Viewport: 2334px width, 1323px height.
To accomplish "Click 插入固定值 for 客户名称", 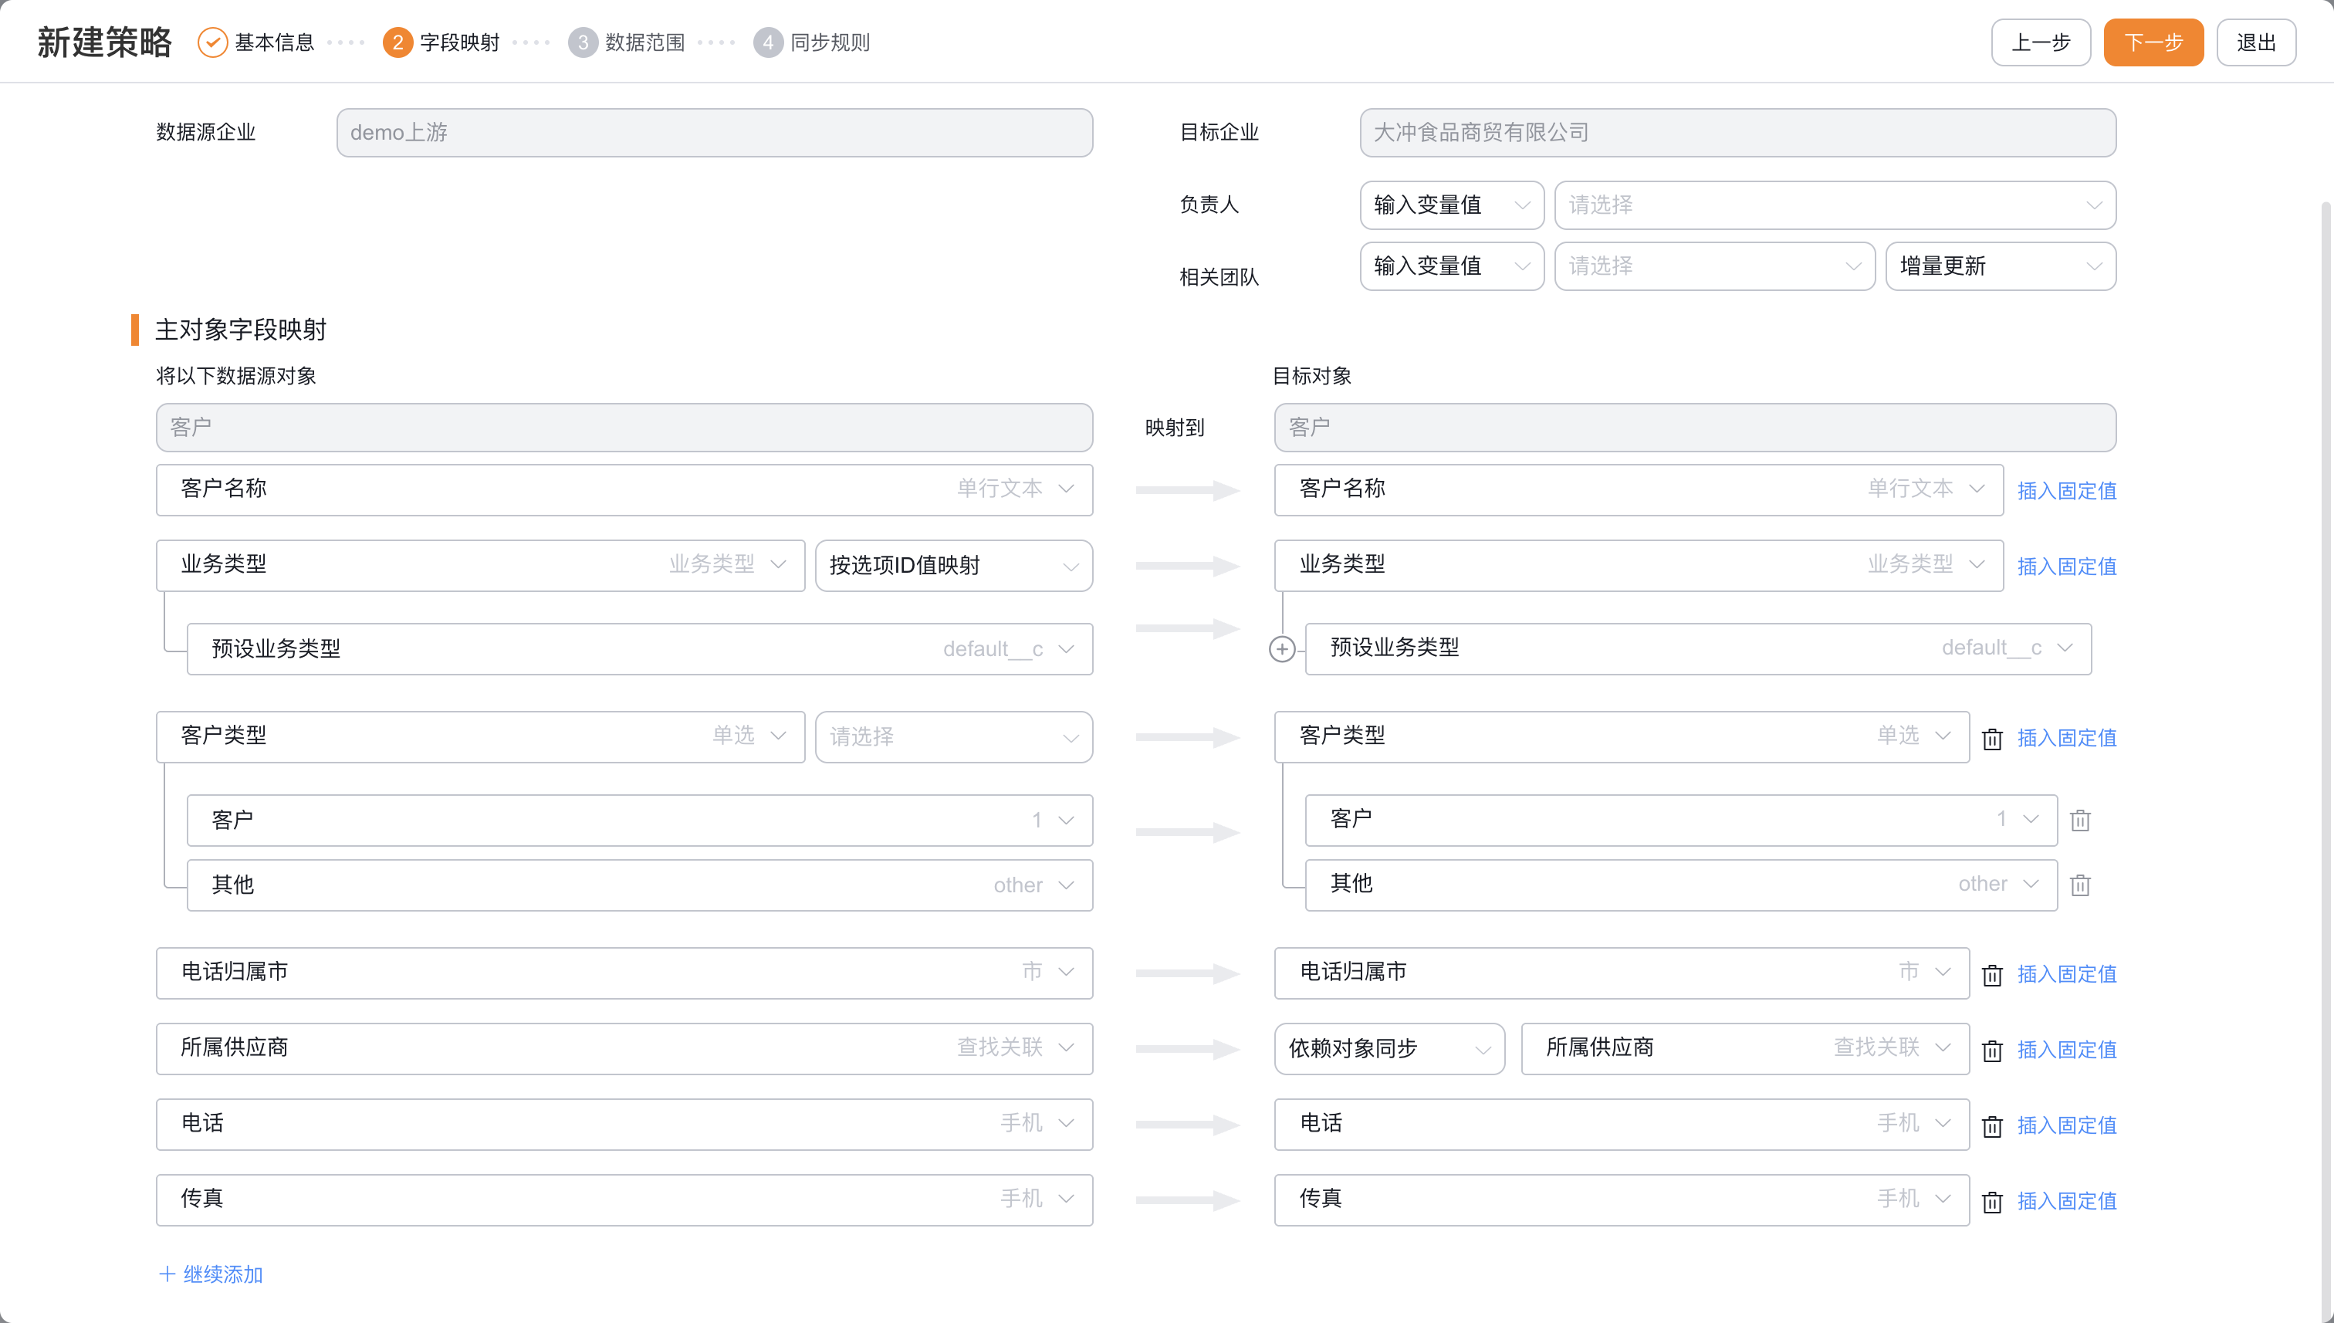I will click(2067, 491).
